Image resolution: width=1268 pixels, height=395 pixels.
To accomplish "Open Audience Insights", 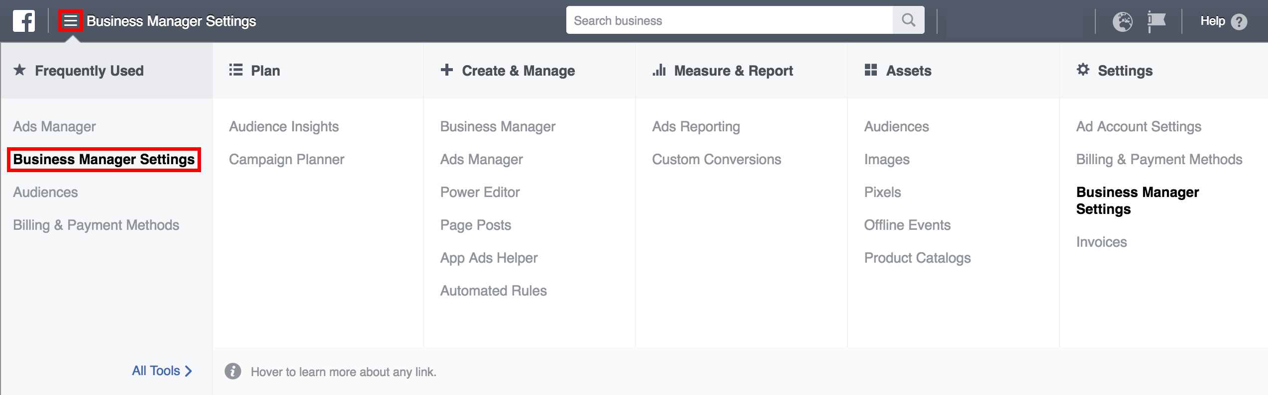I will (x=284, y=127).
